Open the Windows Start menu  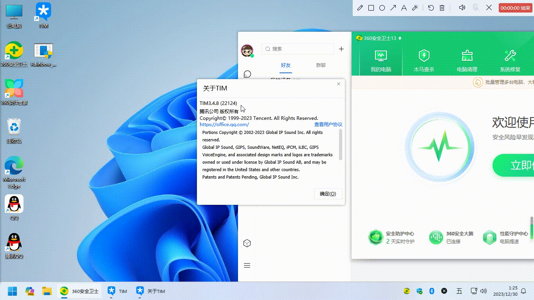tap(13, 291)
